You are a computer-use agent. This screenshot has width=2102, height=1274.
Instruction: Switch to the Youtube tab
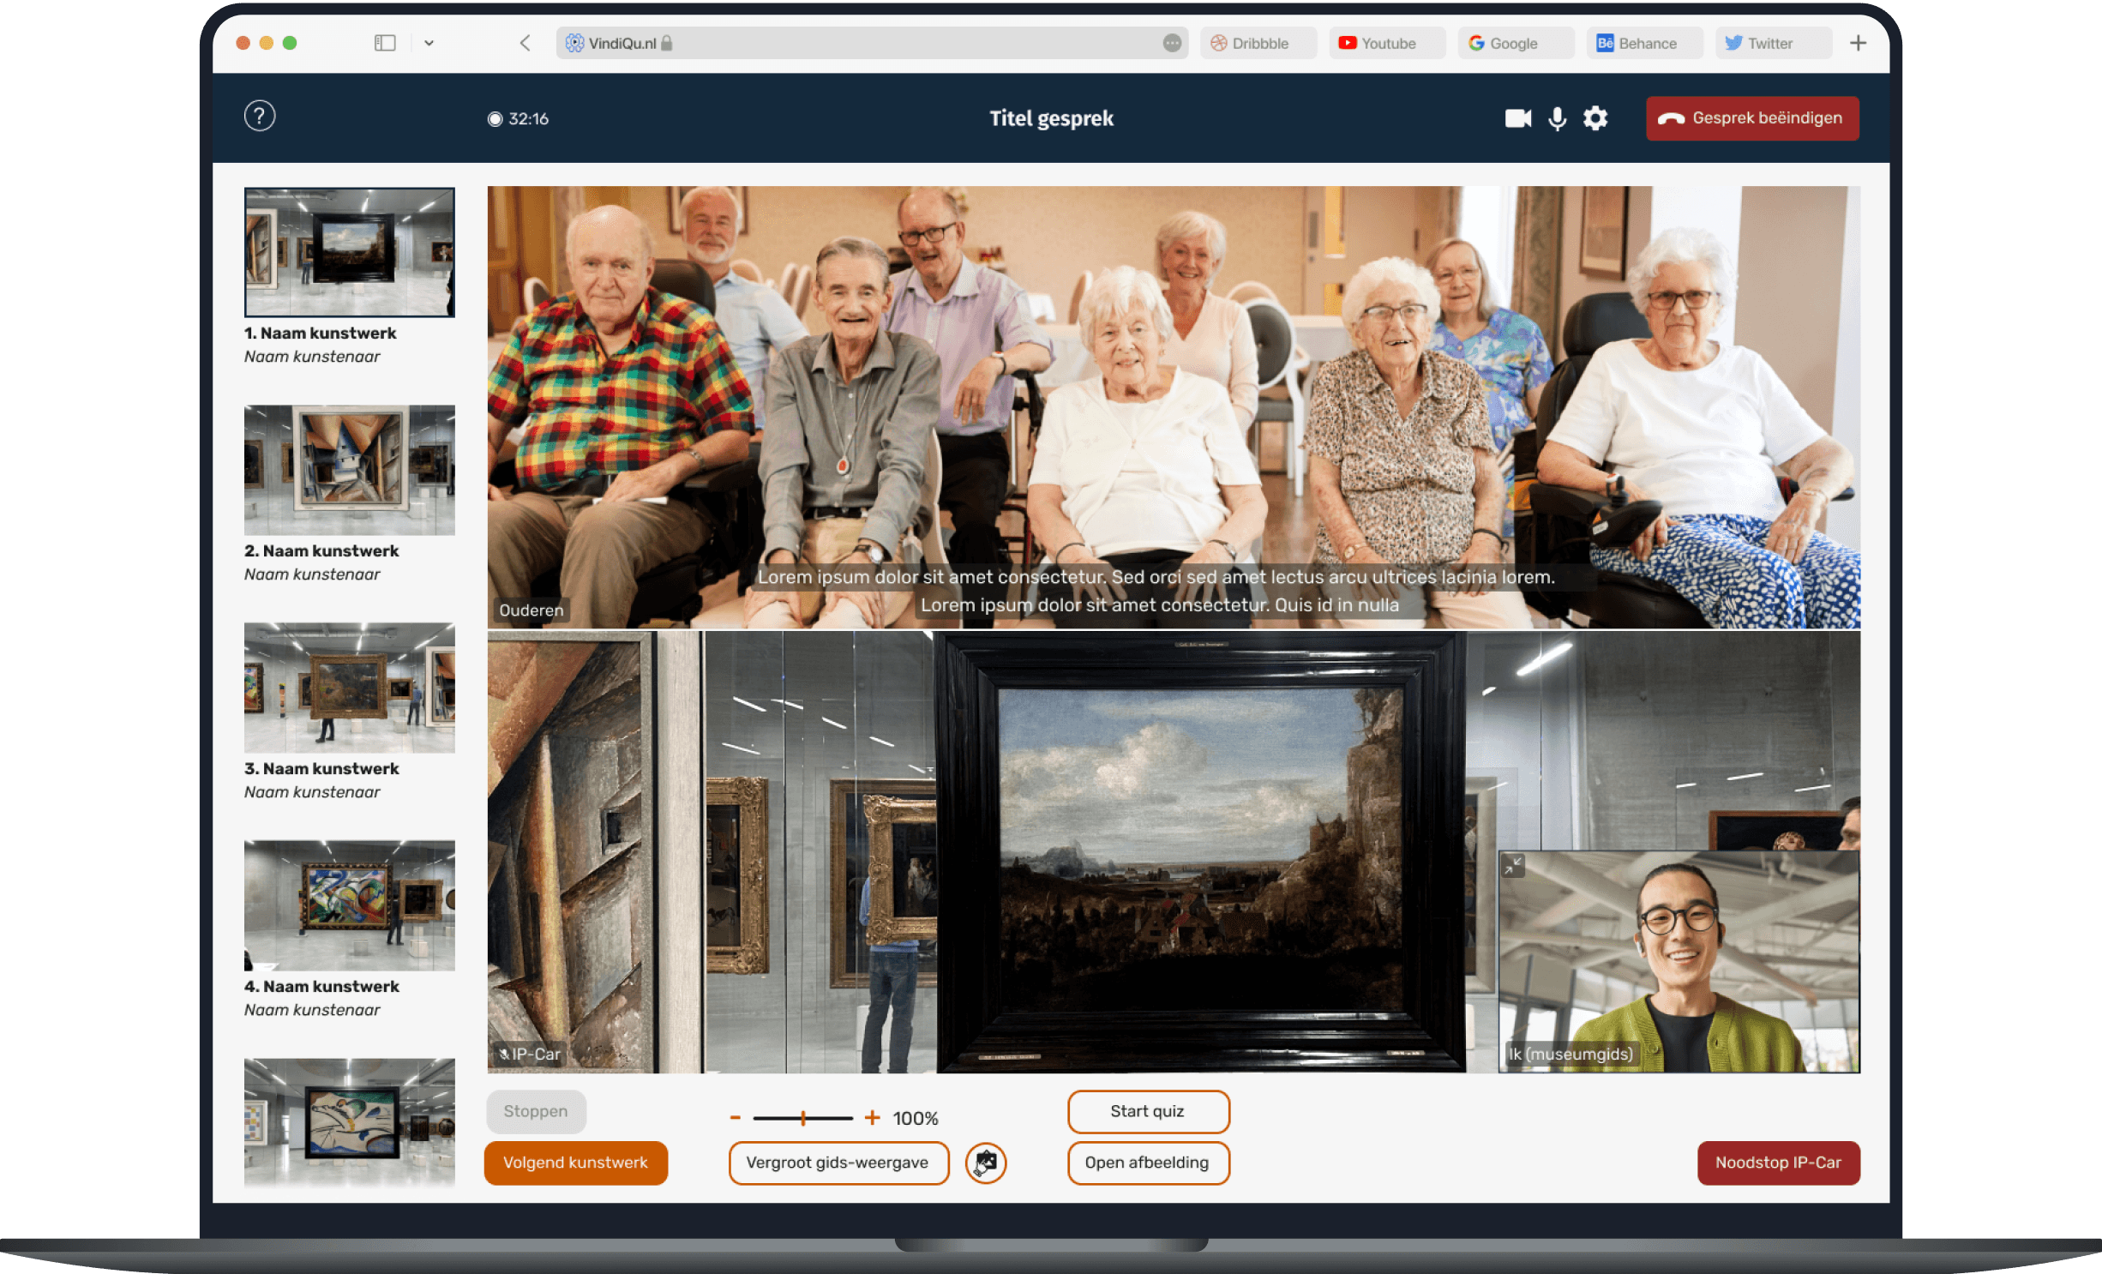pos(1386,43)
